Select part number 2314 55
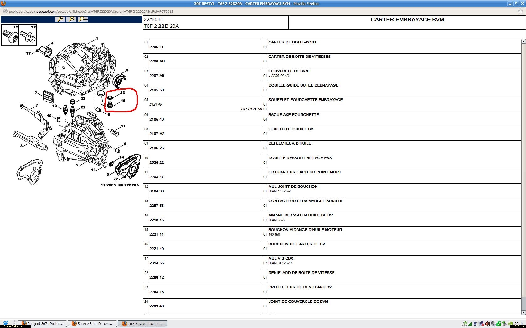The width and height of the screenshot is (526, 328). (x=157, y=263)
